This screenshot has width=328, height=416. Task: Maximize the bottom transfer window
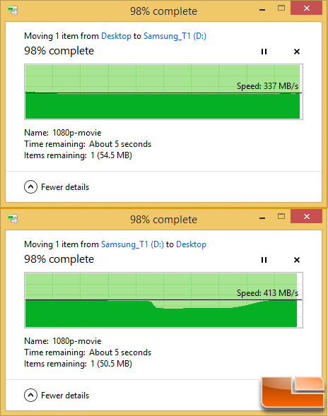(281, 217)
